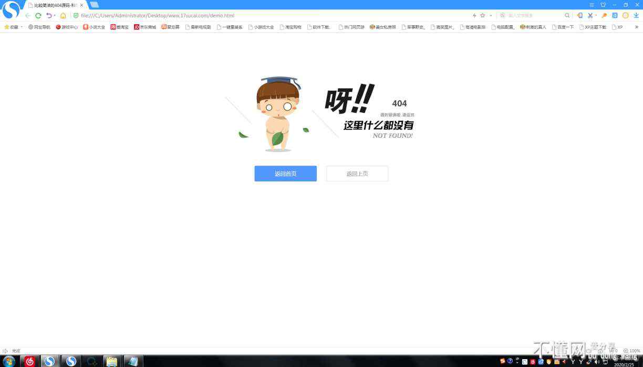The width and height of the screenshot is (643, 367).
Task: Open the file explorer folder taskbar icon
Action: [112, 361]
